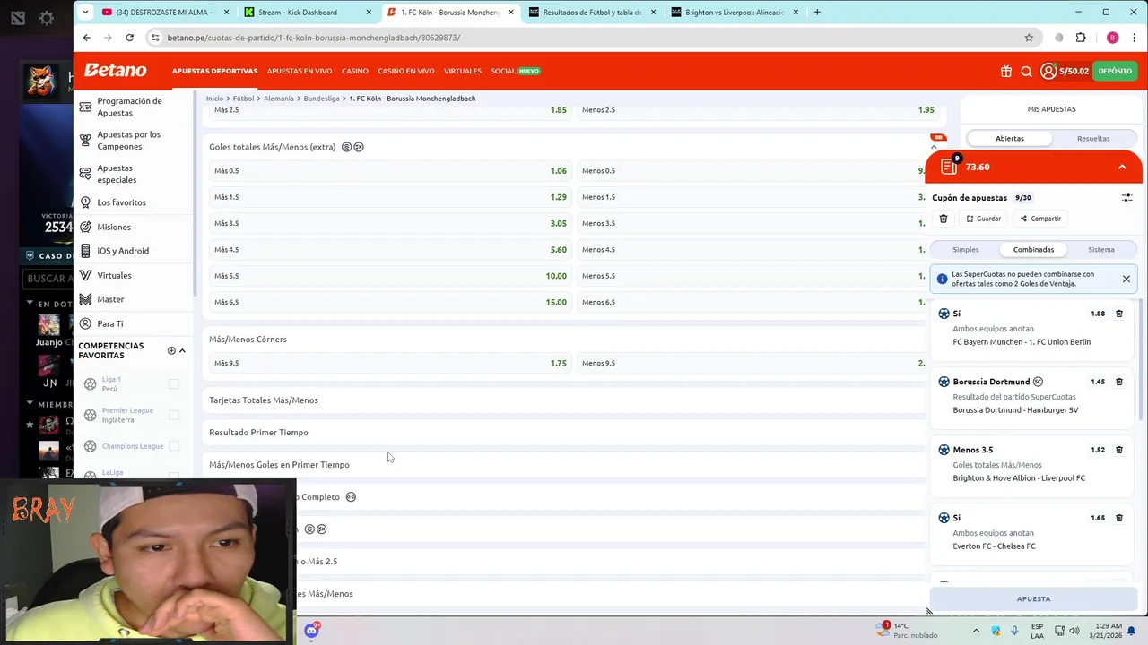Remove the Menos 3.5 Brighton bet
Viewport: 1148px width, 645px height.
tap(1119, 450)
